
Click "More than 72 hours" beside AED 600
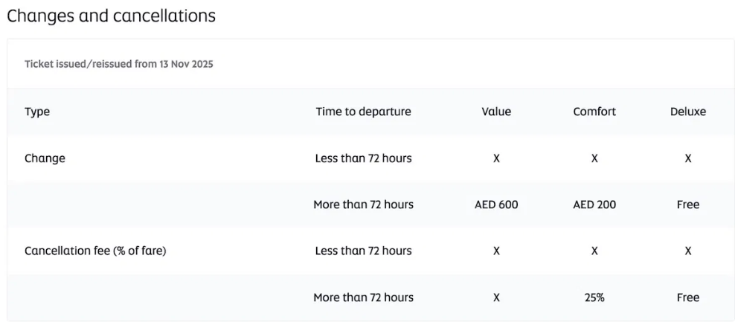[363, 205]
